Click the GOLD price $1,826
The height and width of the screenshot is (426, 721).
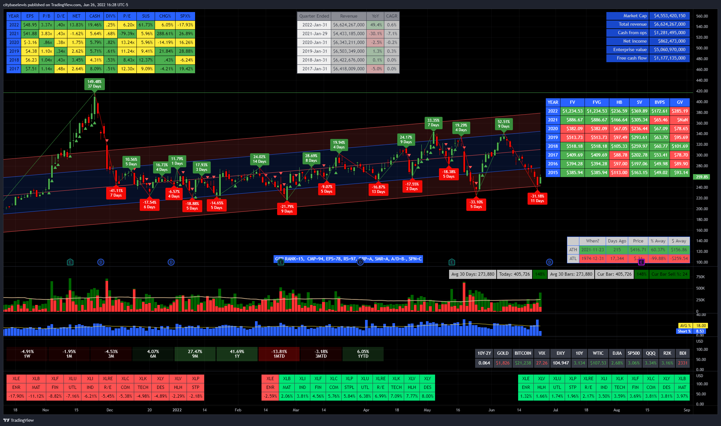coord(502,363)
